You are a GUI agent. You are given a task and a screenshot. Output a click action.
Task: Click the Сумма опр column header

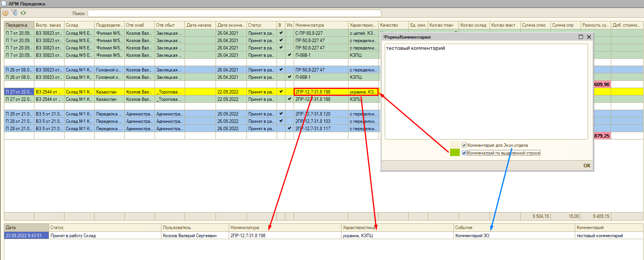click(566, 25)
